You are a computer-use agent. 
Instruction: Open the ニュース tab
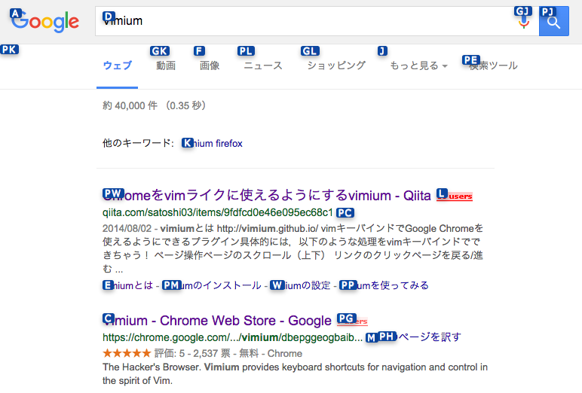pos(263,65)
